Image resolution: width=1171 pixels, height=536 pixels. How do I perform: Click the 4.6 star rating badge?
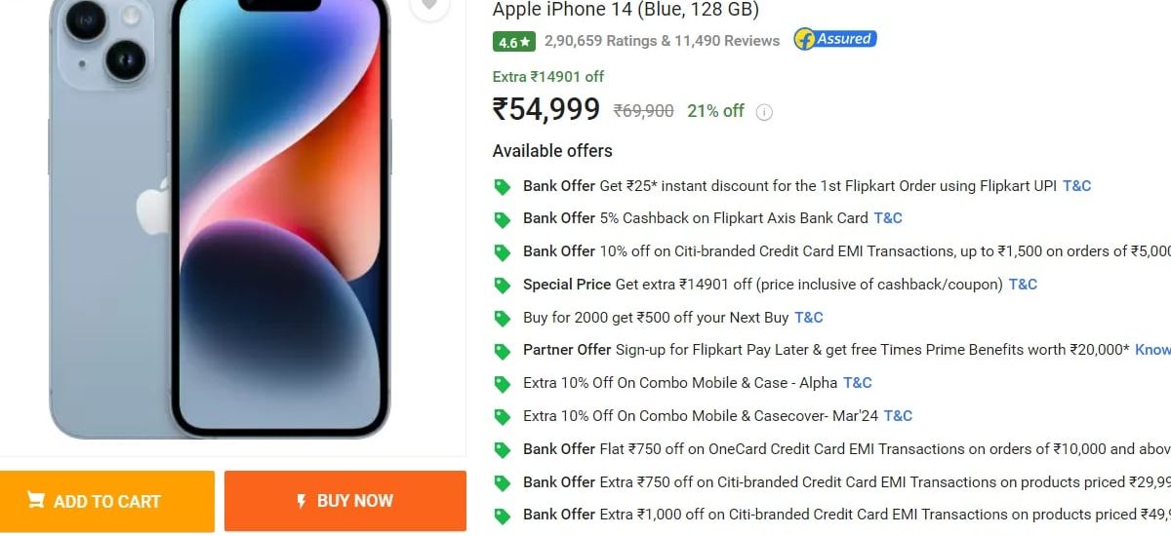tap(514, 42)
